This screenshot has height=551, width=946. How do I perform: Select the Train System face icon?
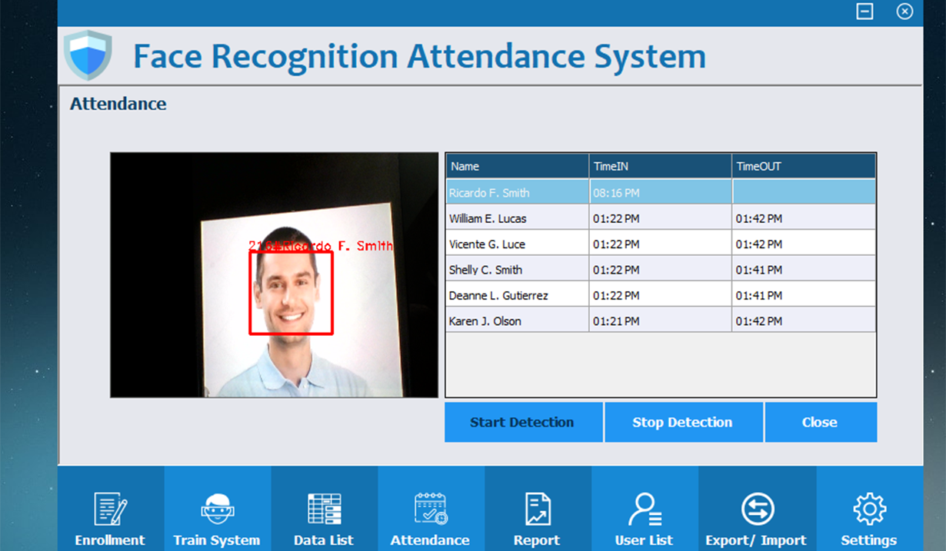click(217, 510)
